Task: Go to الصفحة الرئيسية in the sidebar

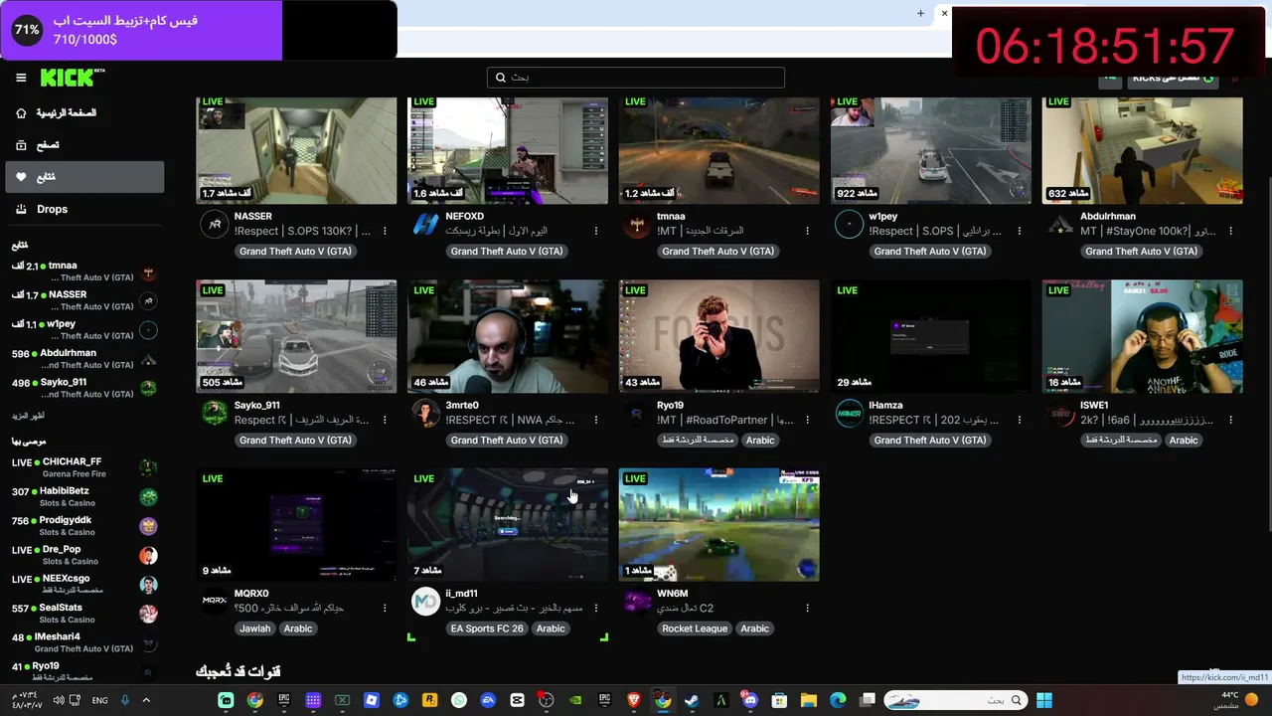Action: [x=84, y=113]
